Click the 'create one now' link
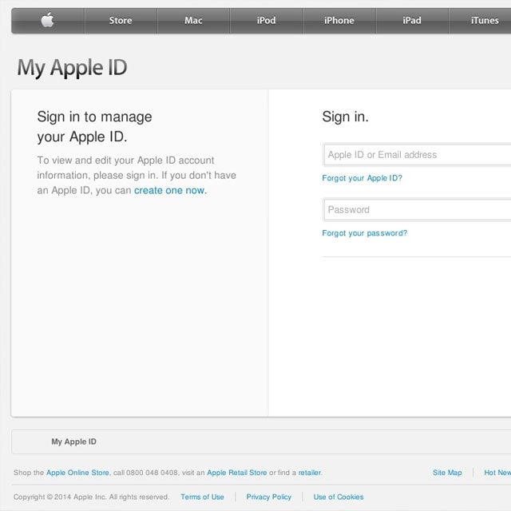This screenshot has width=511, height=511. pos(169,190)
